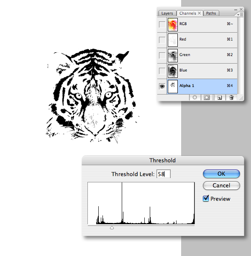
Task: Select the Blue channel name
Action: pos(183,70)
